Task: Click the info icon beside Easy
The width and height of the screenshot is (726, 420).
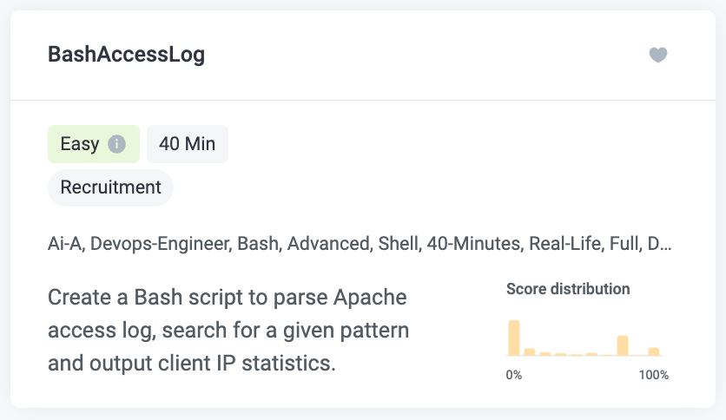Action: click(116, 144)
